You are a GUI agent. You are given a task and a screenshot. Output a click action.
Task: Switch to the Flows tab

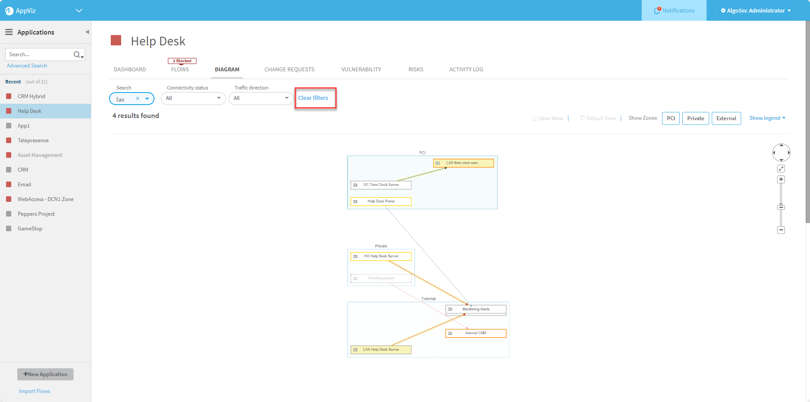point(180,69)
